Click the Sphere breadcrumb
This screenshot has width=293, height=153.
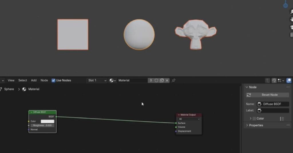point(9,89)
